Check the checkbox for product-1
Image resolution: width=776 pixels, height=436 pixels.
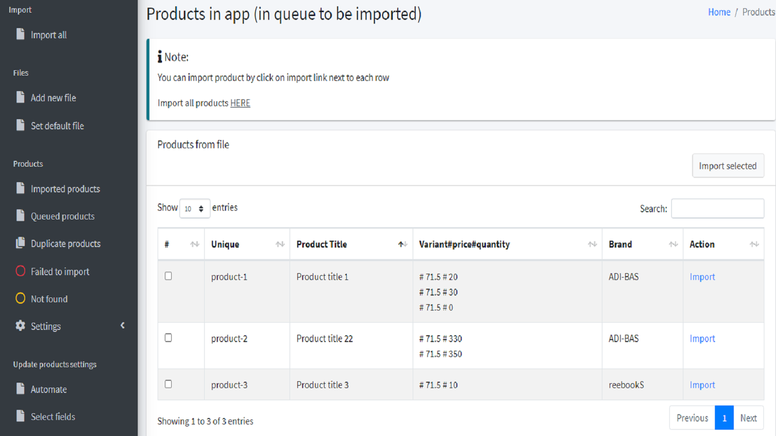click(x=168, y=276)
